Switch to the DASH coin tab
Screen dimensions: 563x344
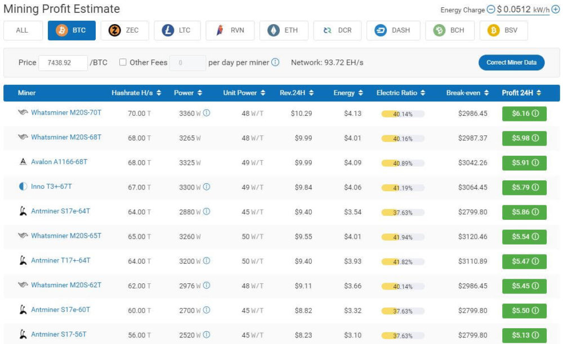click(x=393, y=30)
